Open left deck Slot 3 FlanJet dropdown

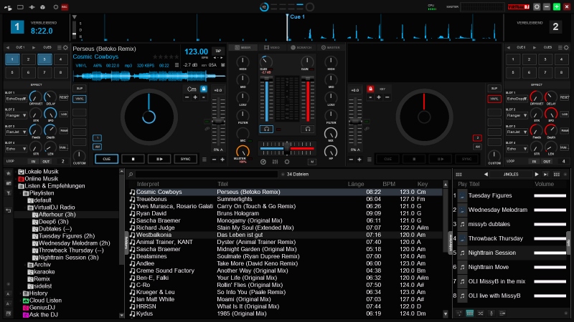tap(16, 132)
